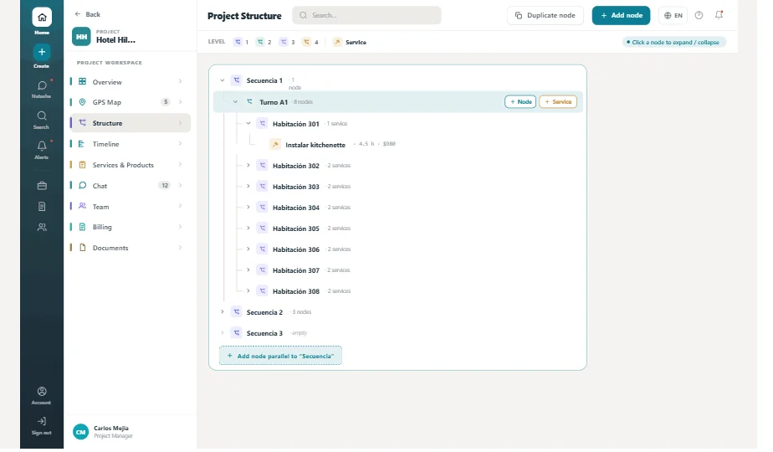Focus the Search input field
This screenshot has width=773, height=452.
tap(366, 15)
